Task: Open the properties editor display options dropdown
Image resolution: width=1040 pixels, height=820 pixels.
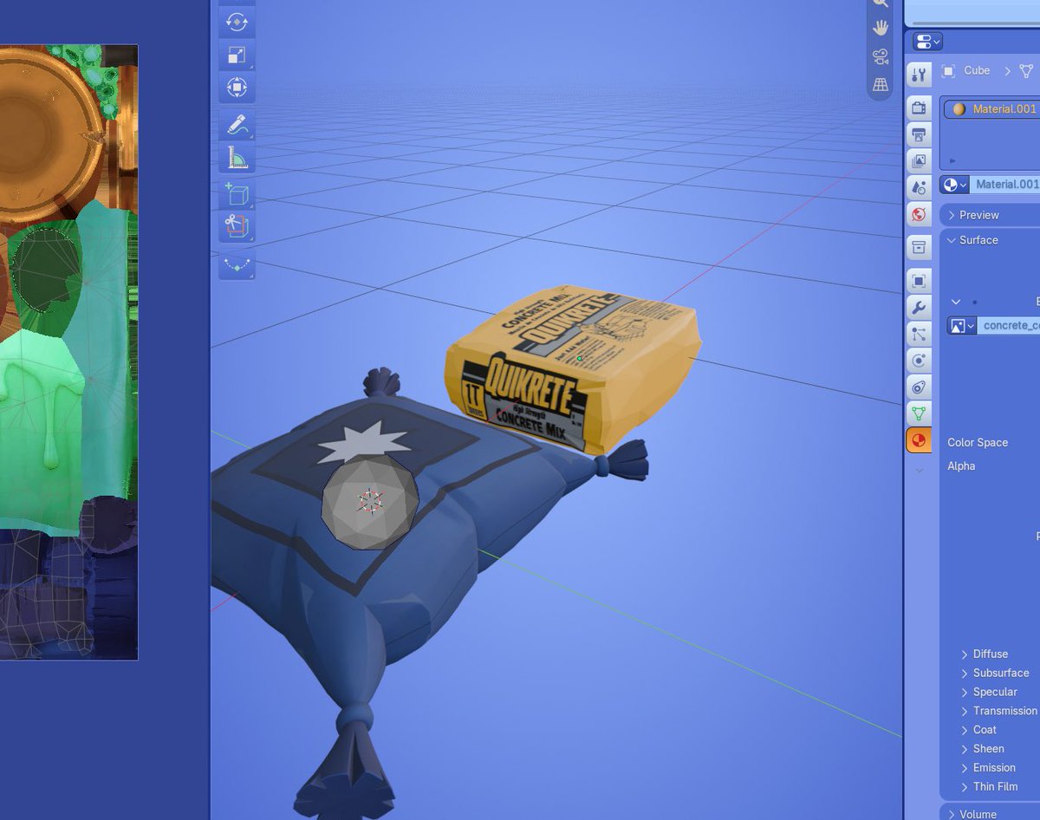Action: tap(927, 42)
